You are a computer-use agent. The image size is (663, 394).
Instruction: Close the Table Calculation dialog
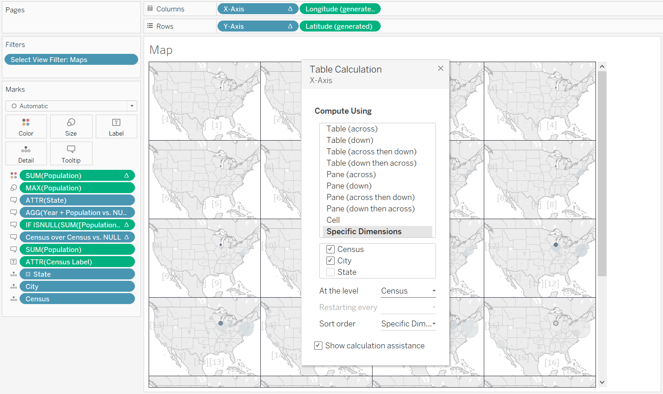tap(440, 68)
